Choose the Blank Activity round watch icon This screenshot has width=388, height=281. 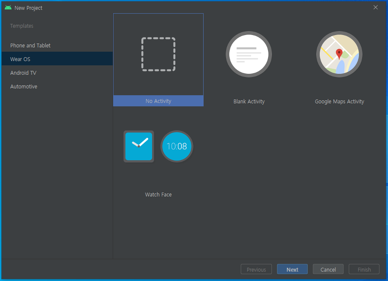pyautogui.click(x=249, y=54)
